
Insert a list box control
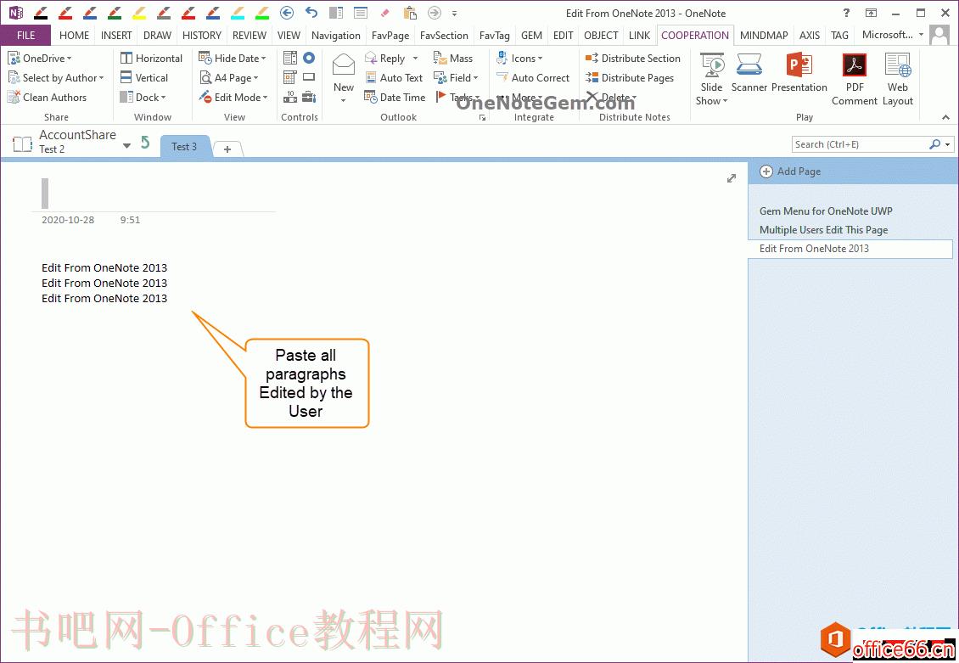point(290,58)
